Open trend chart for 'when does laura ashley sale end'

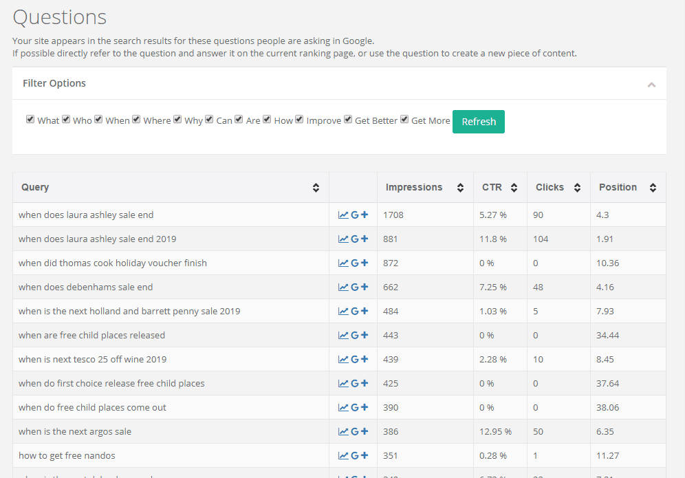coord(343,215)
